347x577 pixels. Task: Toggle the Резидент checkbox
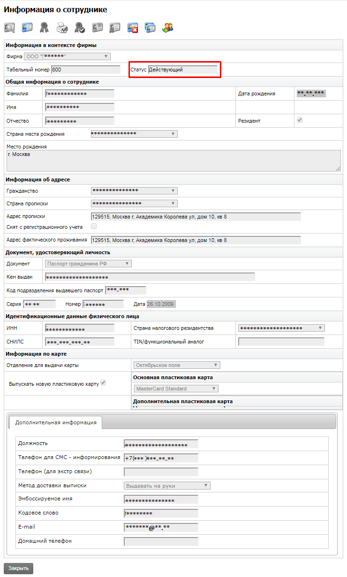tap(300, 120)
